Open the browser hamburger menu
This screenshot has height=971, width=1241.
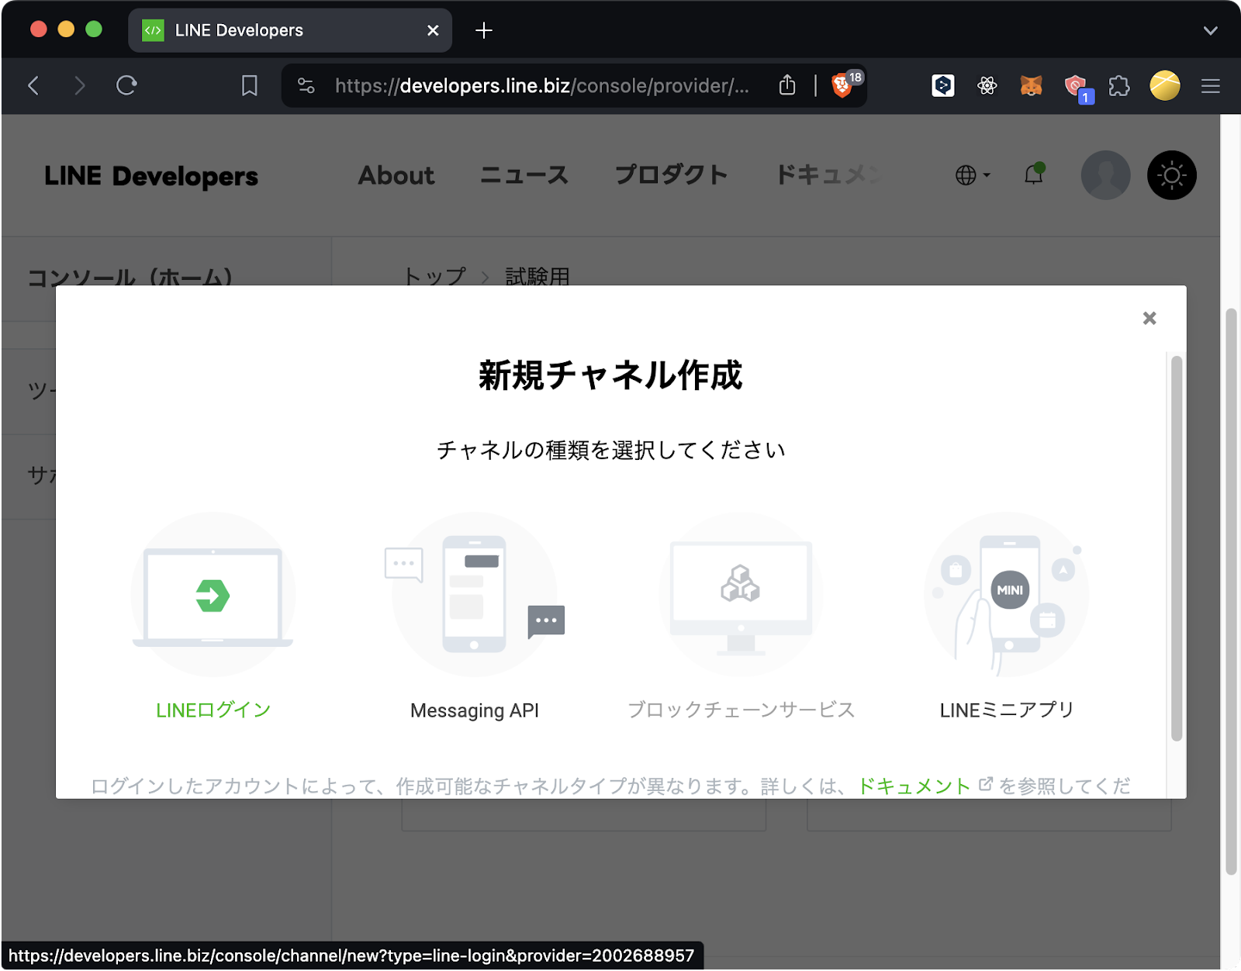click(x=1211, y=85)
